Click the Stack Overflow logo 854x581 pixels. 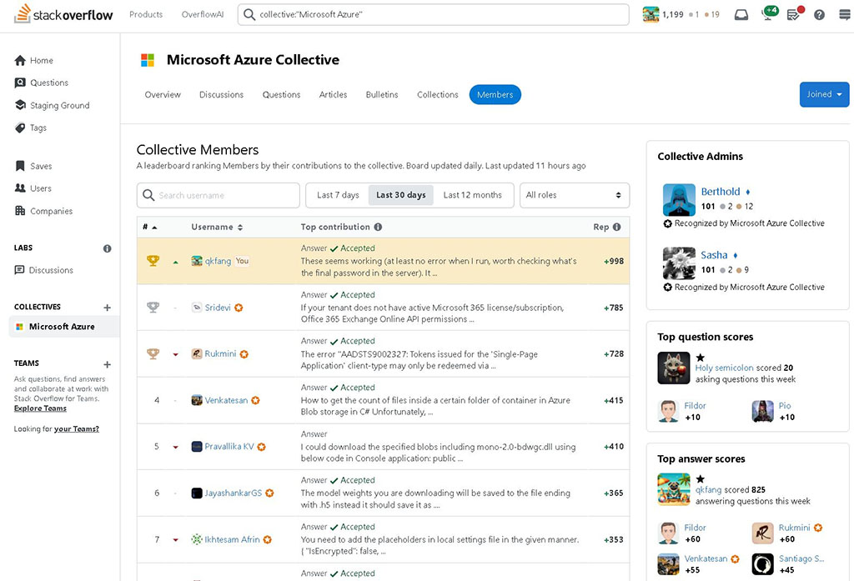(x=63, y=15)
